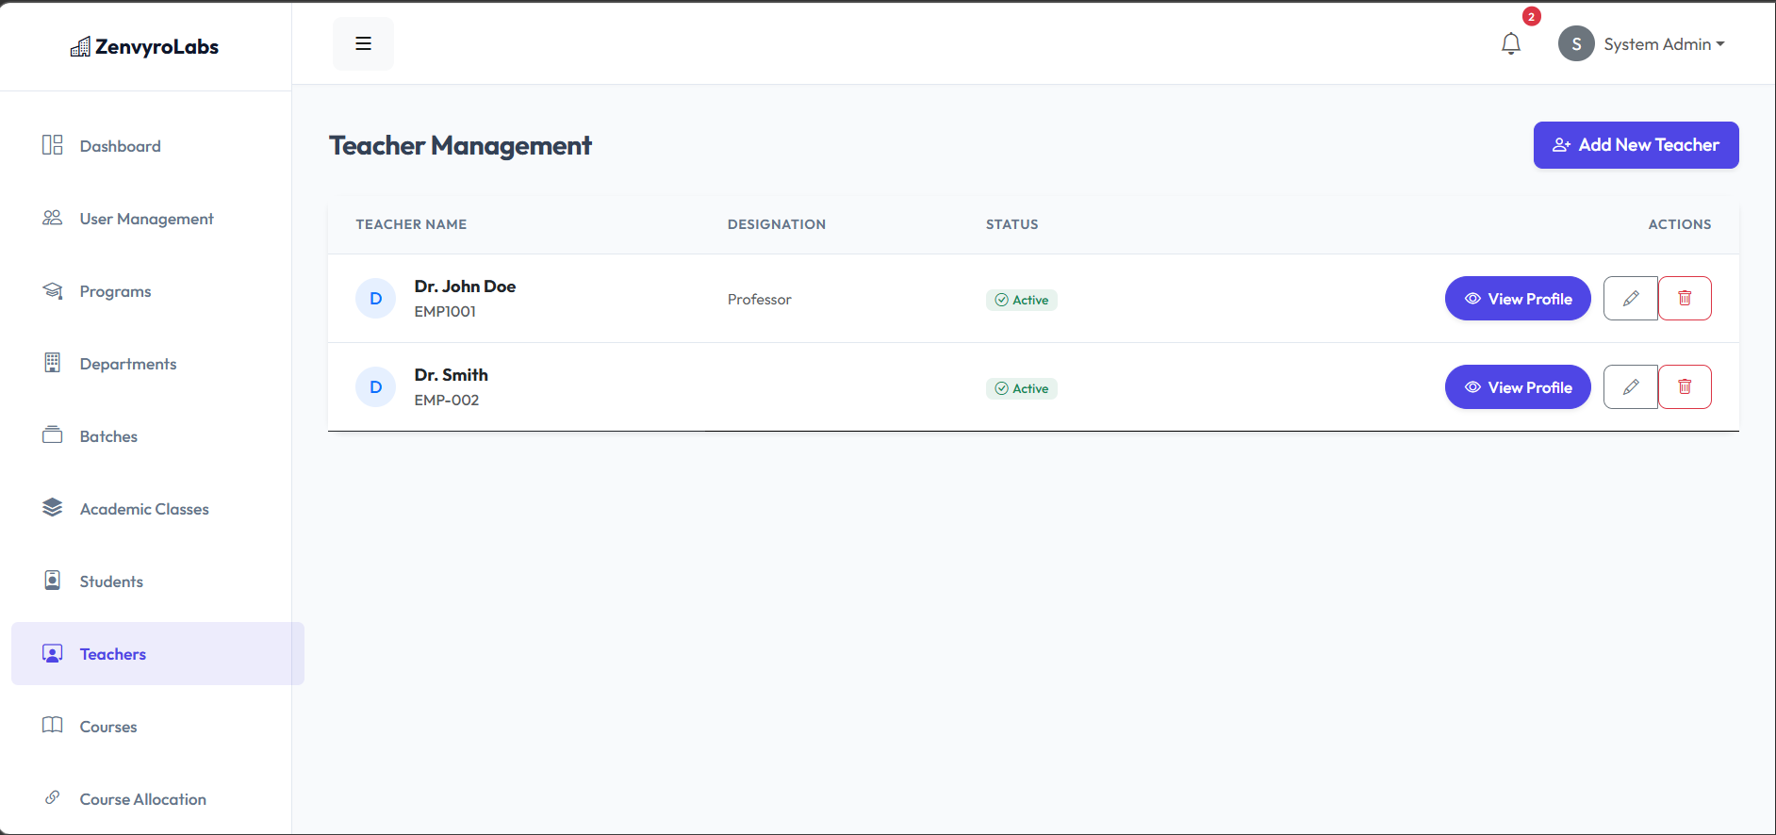Image resolution: width=1776 pixels, height=835 pixels.
Task: Go to Students page
Action: coord(111,581)
